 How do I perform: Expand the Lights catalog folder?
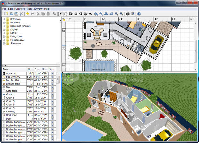click(4, 33)
